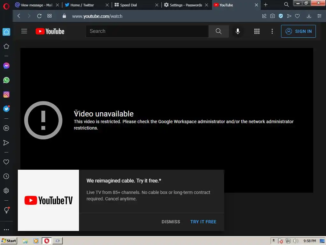
Task: Dismiss the YouTube TV promo
Action: pos(171,222)
